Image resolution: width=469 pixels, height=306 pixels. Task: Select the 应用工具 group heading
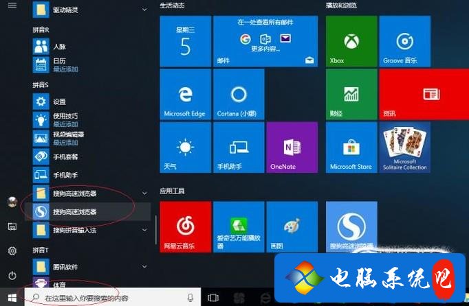(172, 191)
